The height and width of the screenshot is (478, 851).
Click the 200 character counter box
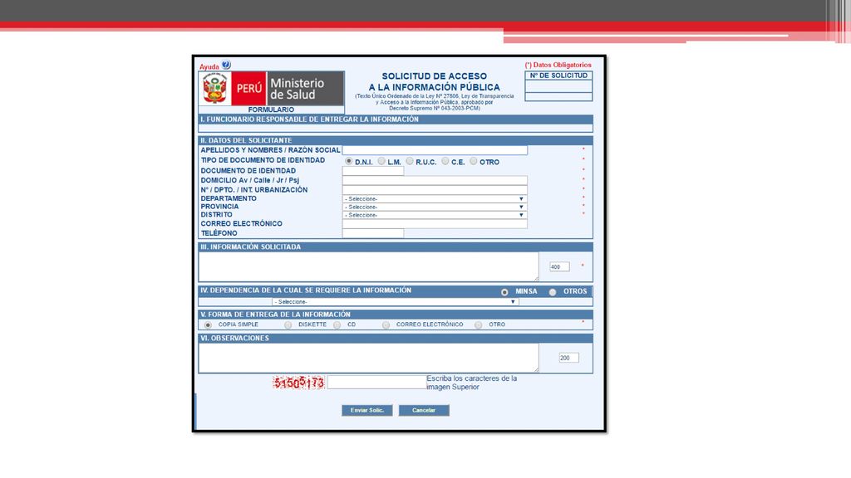click(568, 358)
